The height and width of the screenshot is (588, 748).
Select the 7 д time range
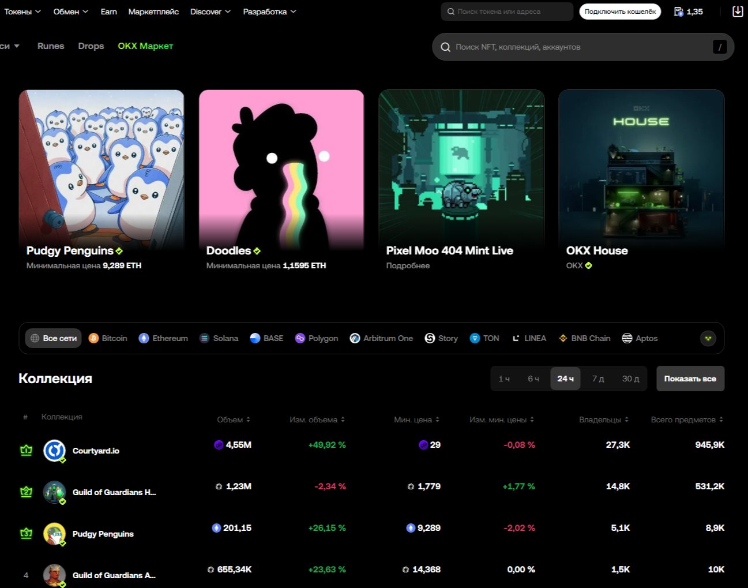598,379
